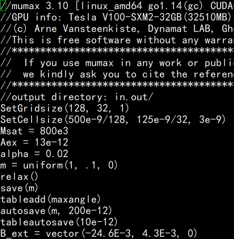Click the green cursor at file start

pyautogui.click(x=3, y=6)
